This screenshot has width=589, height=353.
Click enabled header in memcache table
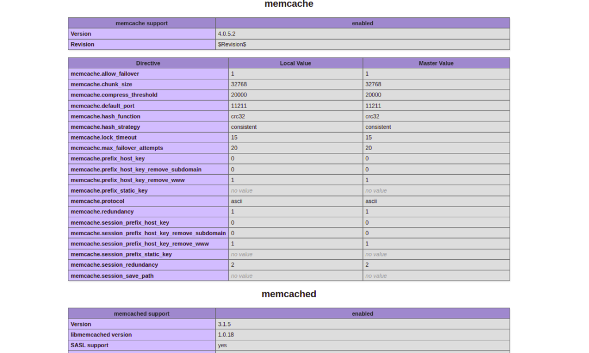[x=362, y=23]
